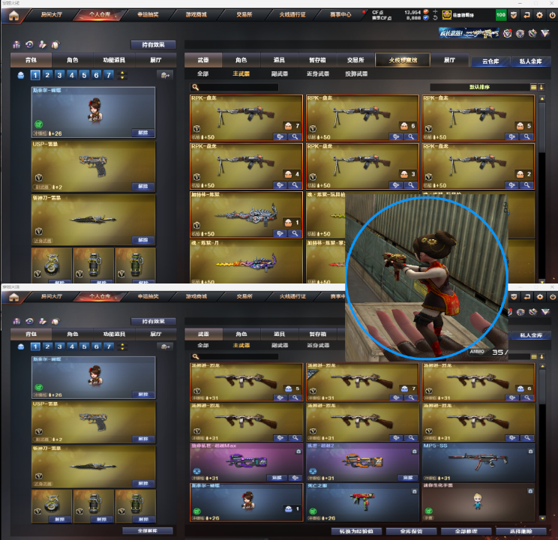Open the 默认排序 sort dropdown in the top window
558x540 pixels.
[x=480, y=87]
